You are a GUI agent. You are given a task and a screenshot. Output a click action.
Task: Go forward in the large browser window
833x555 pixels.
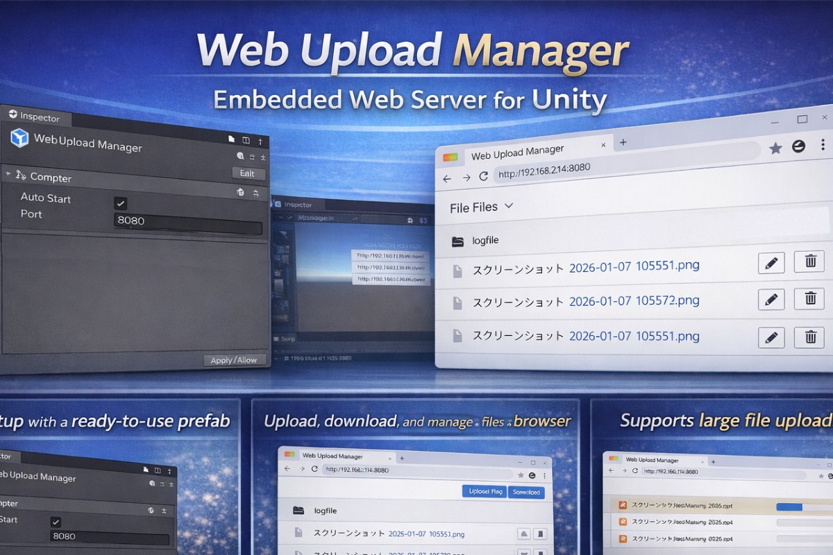tap(466, 178)
